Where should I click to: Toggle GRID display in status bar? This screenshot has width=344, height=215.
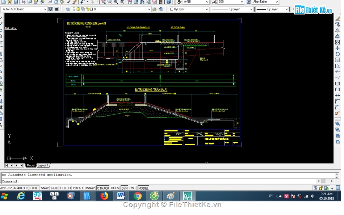(x=54, y=188)
